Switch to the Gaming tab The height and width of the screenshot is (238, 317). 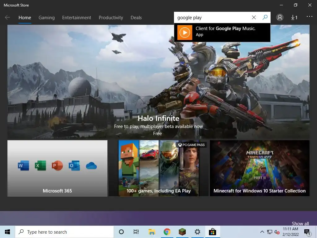tap(46, 18)
